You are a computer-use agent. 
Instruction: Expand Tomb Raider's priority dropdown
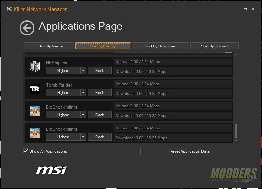pos(83,93)
